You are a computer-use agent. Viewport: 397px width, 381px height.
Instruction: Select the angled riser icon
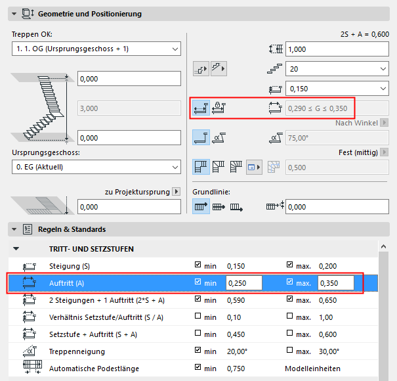(x=220, y=137)
